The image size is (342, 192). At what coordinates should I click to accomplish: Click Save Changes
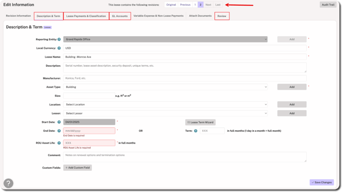[322, 182]
